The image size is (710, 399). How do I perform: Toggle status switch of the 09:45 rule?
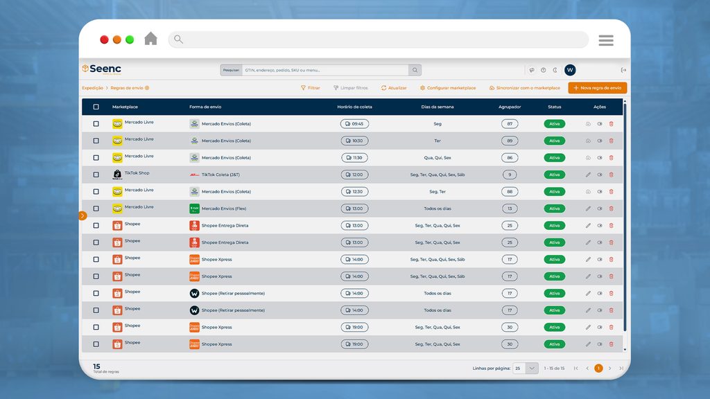click(x=600, y=124)
